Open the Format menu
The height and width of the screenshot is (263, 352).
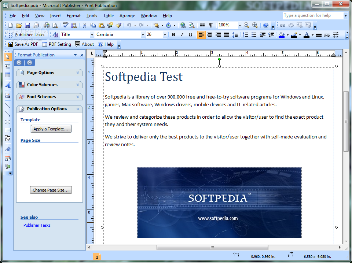74,16
